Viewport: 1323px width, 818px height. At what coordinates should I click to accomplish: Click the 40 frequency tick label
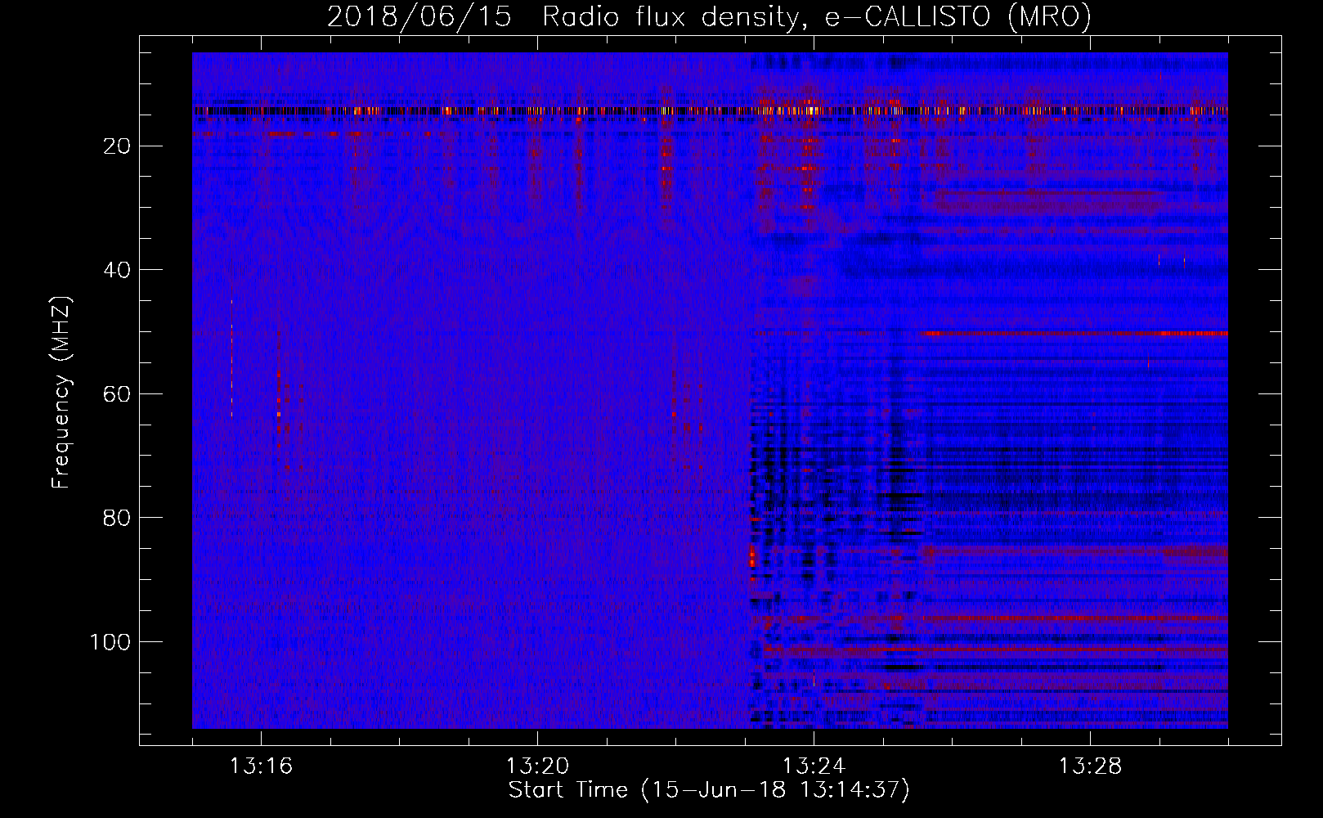click(x=118, y=270)
